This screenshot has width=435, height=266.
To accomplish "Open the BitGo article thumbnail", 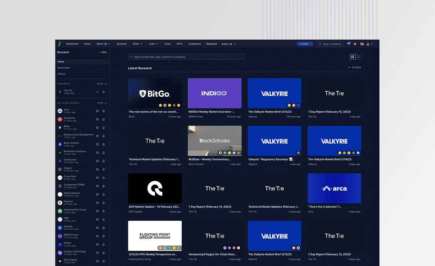I will click(155, 93).
